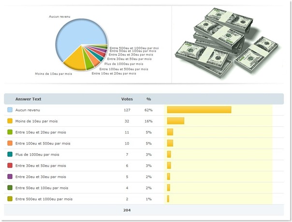
Task: Click the teal Plus de 1000eu swatch
Action: tap(10, 154)
